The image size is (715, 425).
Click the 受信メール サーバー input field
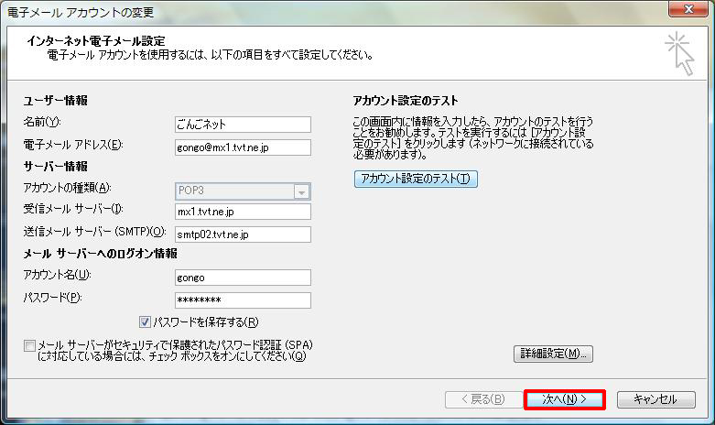pyautogui.click(x=243, y=212)
